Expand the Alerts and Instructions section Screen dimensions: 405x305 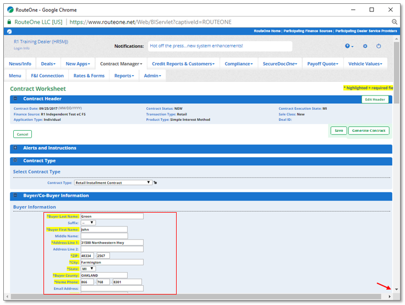tap(15, 148)
